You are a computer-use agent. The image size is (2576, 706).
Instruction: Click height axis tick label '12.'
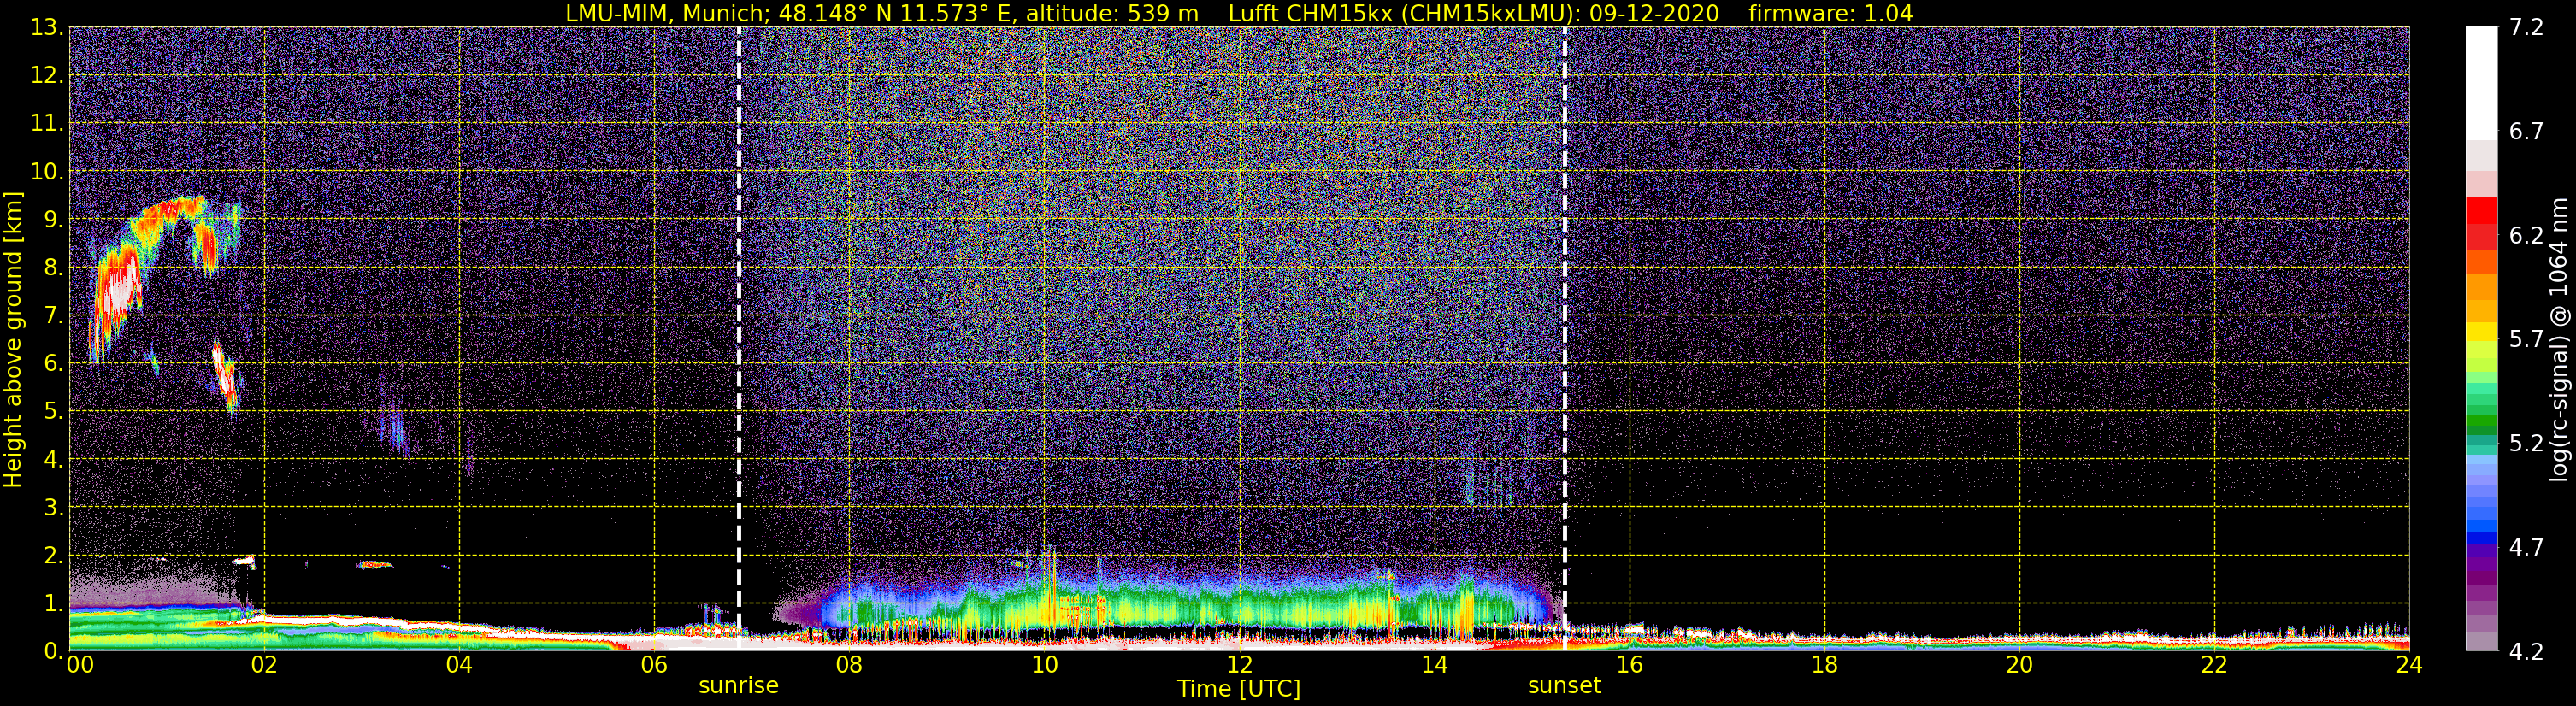[x=46, y=76]
